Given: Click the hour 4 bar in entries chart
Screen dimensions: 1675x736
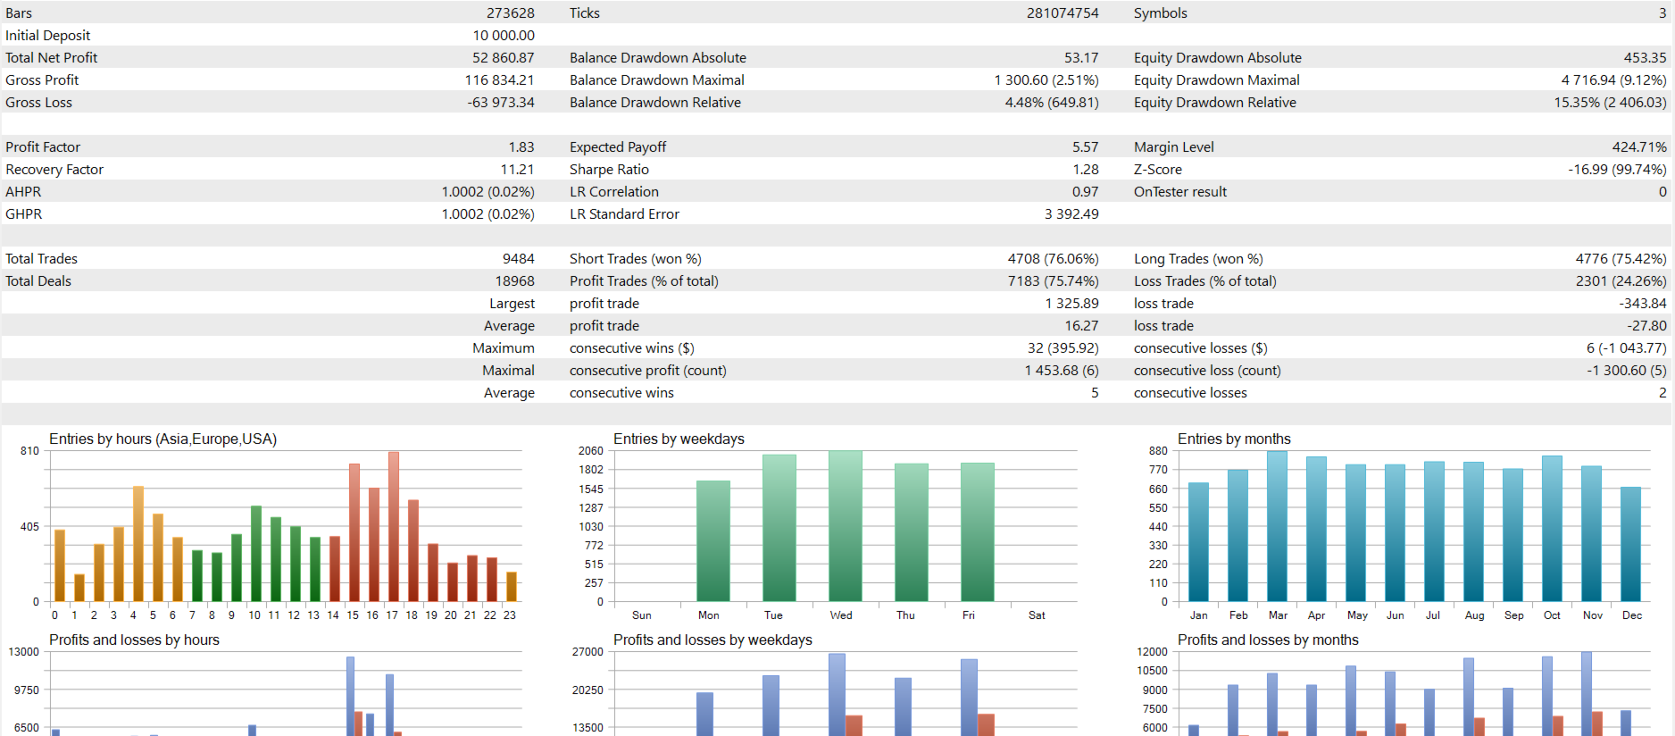Looking at the screenshot, I should [x=138, y=543].
